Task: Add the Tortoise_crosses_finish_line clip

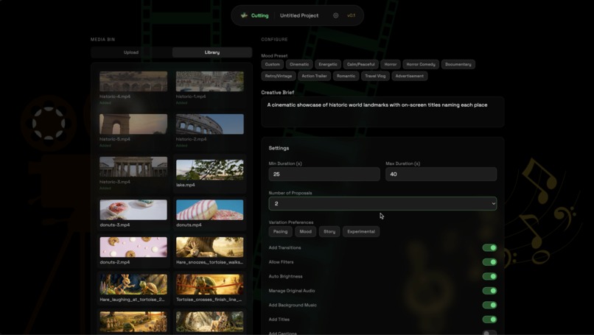Action: click(x=209, y=288)
